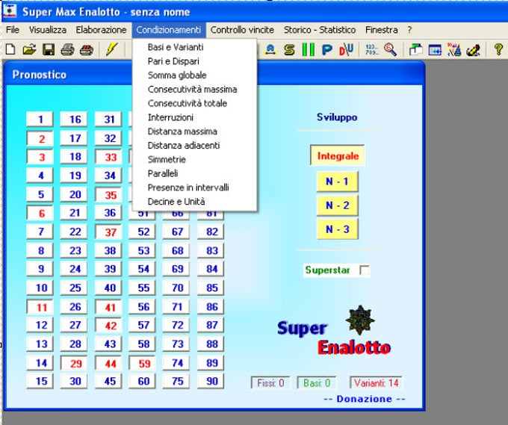Open the ? help menu
This screenshot has width=508, height=425.
click(x=409, y=30)
